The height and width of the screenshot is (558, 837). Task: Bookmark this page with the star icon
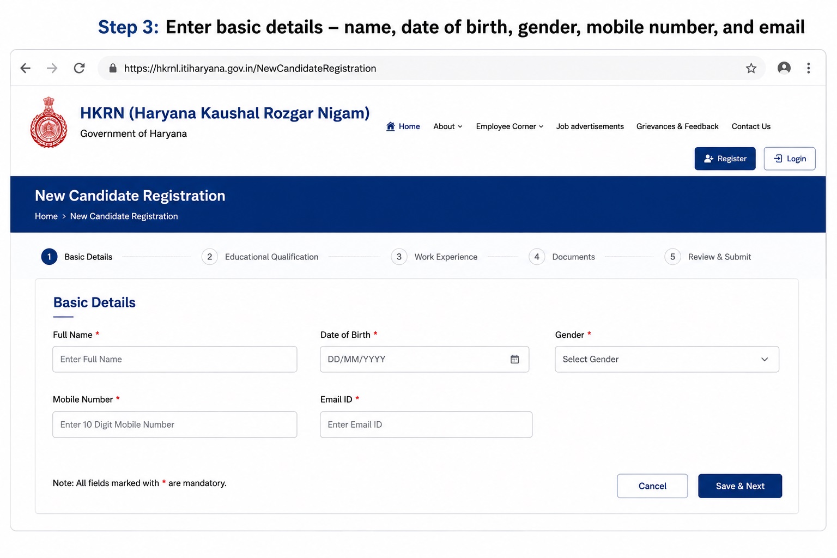[751, 68]
